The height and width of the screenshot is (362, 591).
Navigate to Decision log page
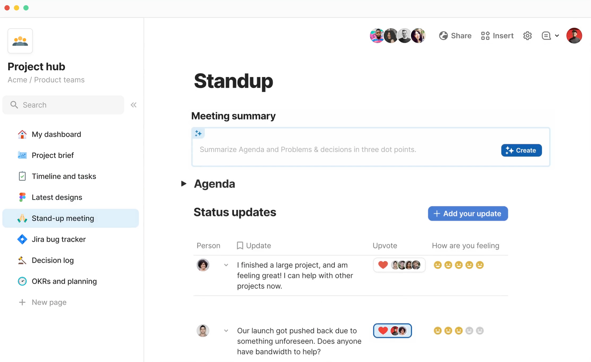(53, 260)
